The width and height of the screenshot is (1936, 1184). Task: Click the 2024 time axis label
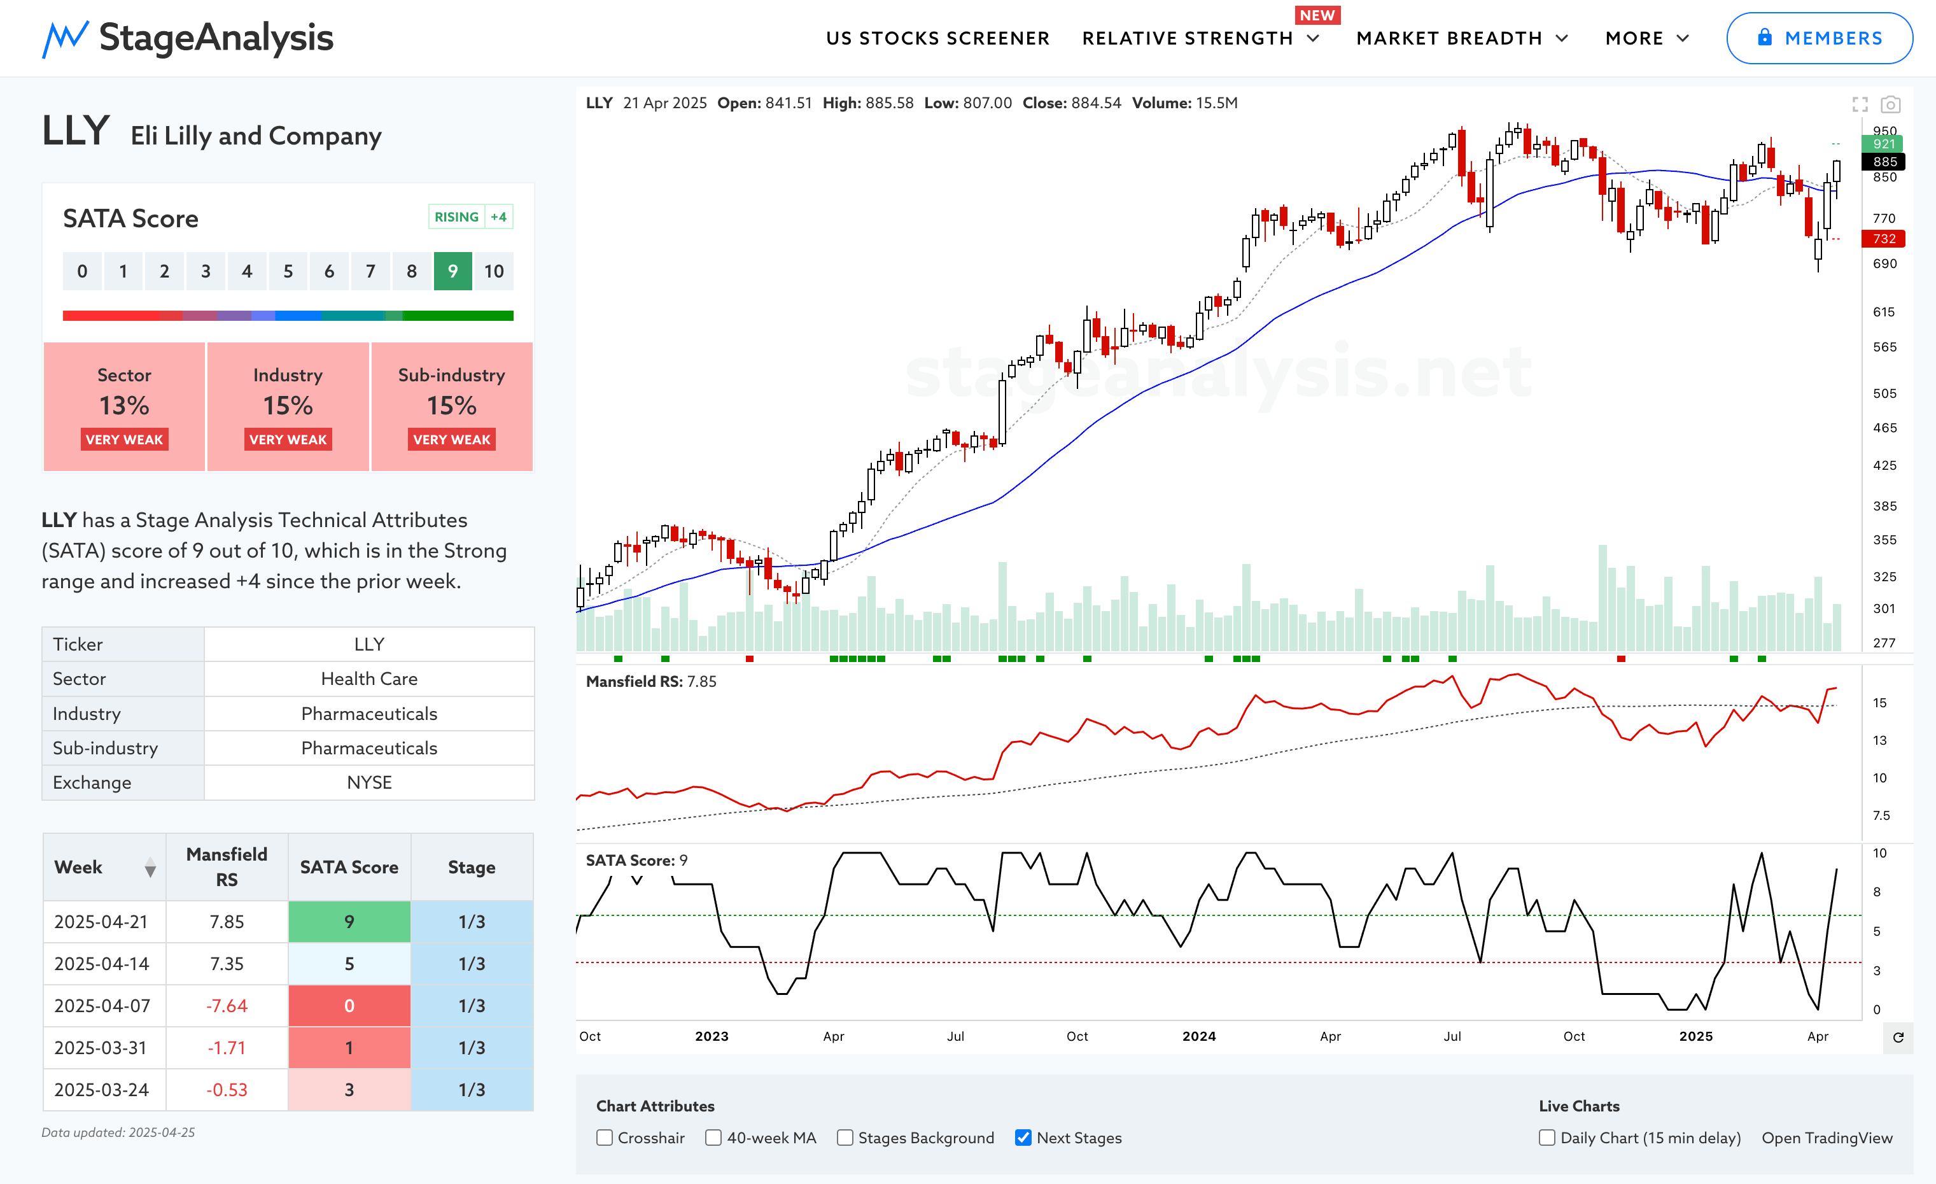tap(1199, 1036)
